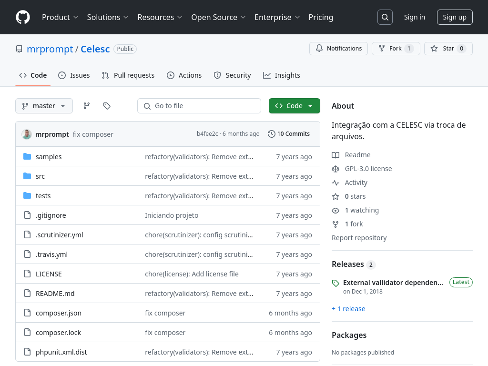The width and height of the screenshot is (488, 366).
Task: Open commit hash b4fee2c
Action: pyautogui.click(x=207, y=134)
